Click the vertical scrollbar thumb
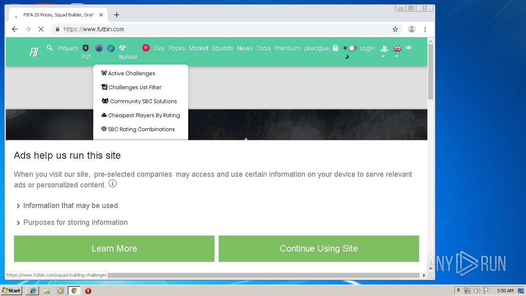 point(431,72)
